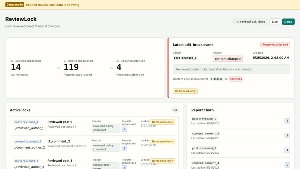300x169 pixels.
Task: Click churn count 2 for post:reviewed_1
Action: 287,121
